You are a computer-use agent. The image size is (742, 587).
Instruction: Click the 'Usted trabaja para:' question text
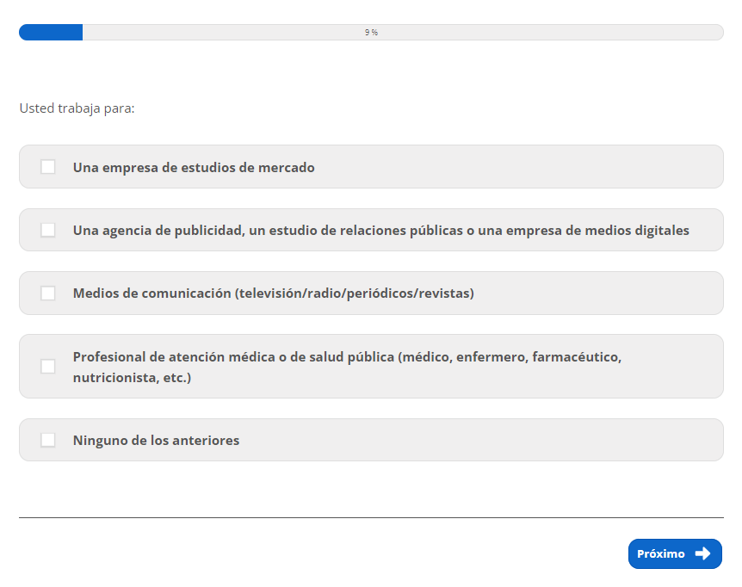click(x=77, y=109)
